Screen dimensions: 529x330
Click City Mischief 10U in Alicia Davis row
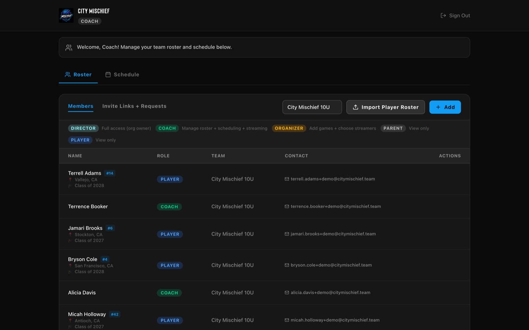(x=232, y=293)
